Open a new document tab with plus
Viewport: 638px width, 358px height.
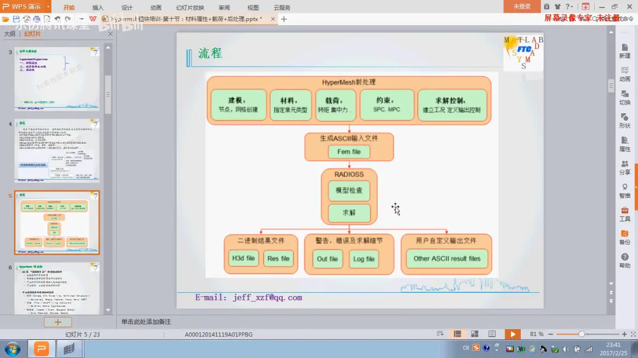pyautogui.click(x=284, y=19)
